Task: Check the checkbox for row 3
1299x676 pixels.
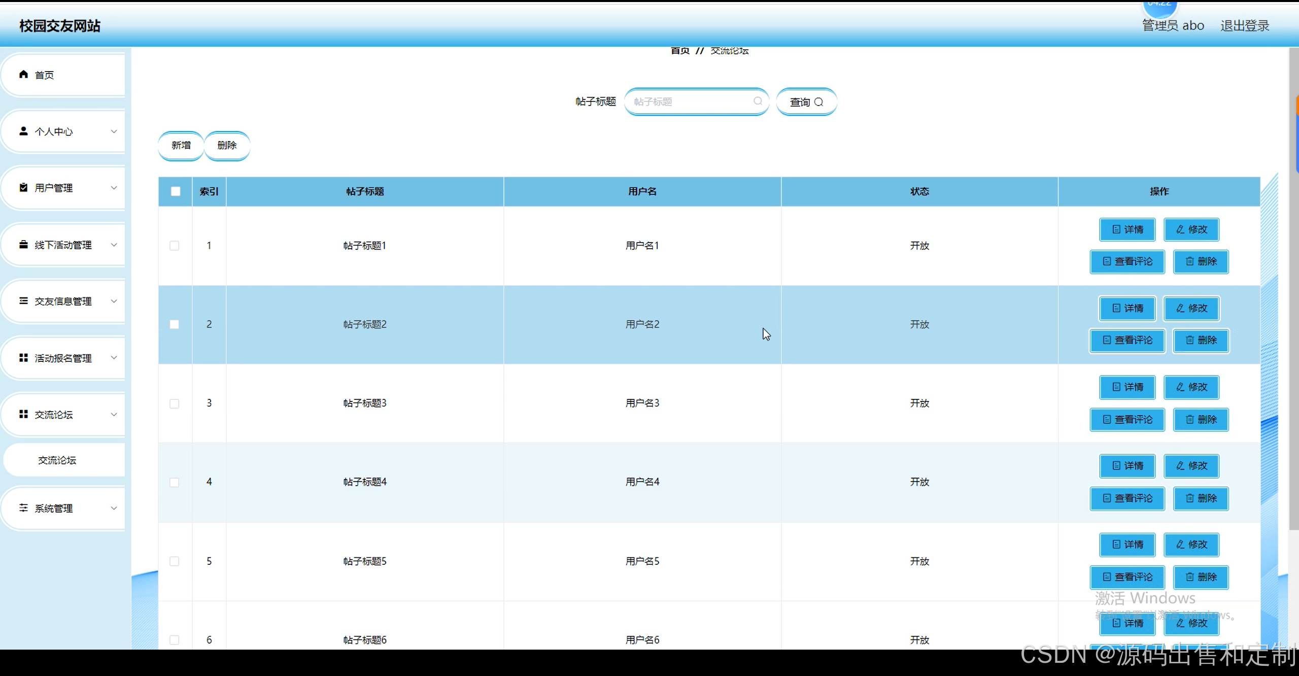Action: pyautogui.click(x=174, y=403)
